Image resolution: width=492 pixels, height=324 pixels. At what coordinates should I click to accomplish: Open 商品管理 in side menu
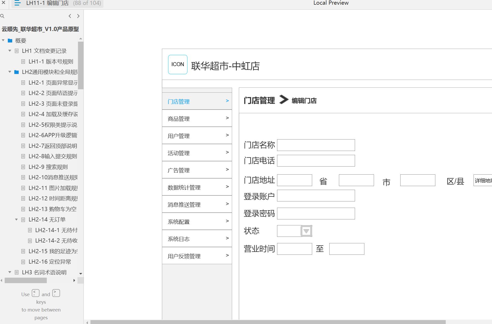[x=197, y=118]
